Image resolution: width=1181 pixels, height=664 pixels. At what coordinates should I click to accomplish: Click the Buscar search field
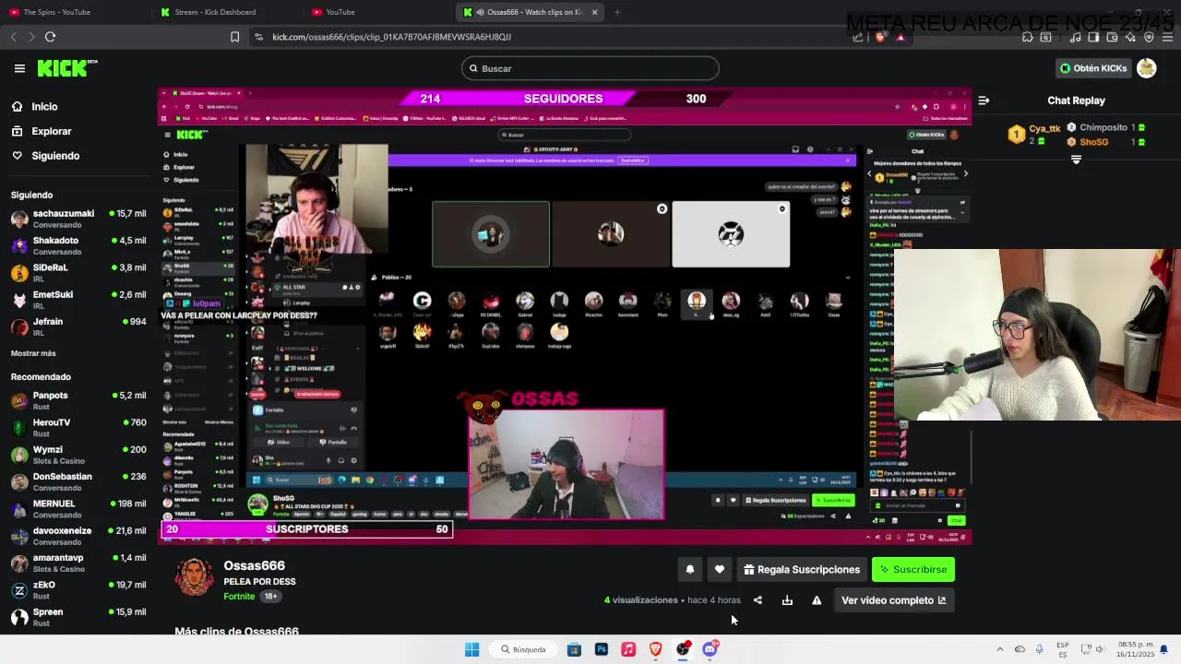coord(590,68)
